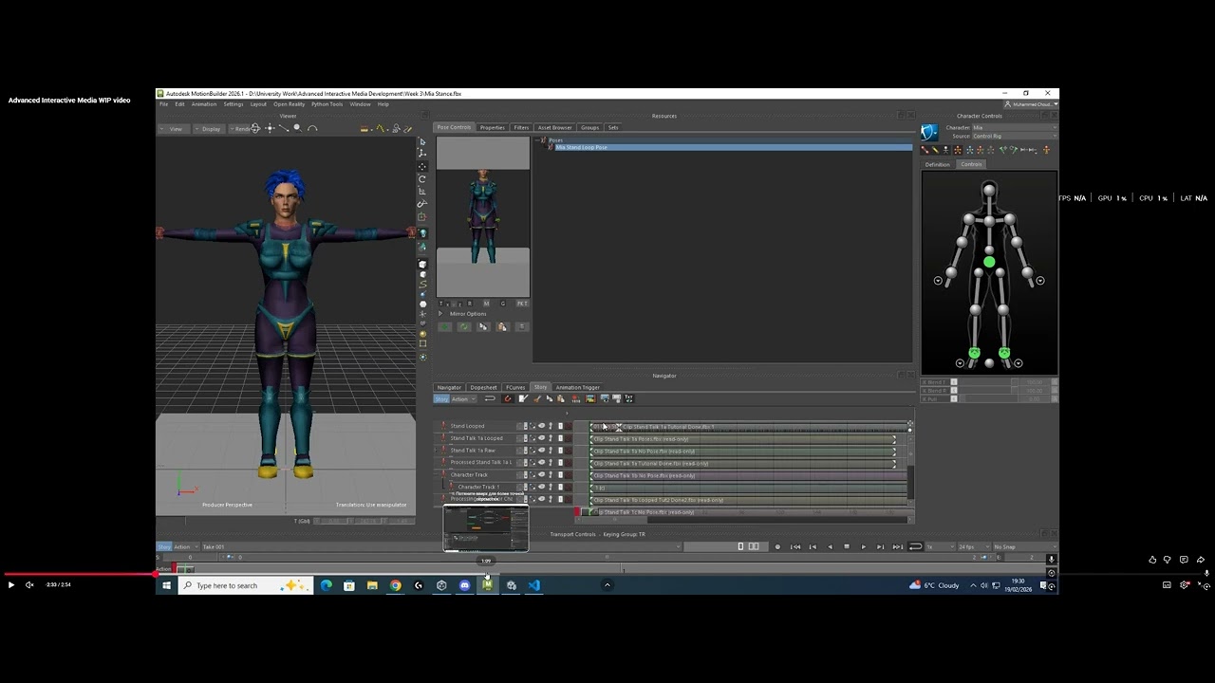Toggle visibility eye on Stand Looped track
The width and height of the screenshot is (1215, 683).
click(541, 426)
